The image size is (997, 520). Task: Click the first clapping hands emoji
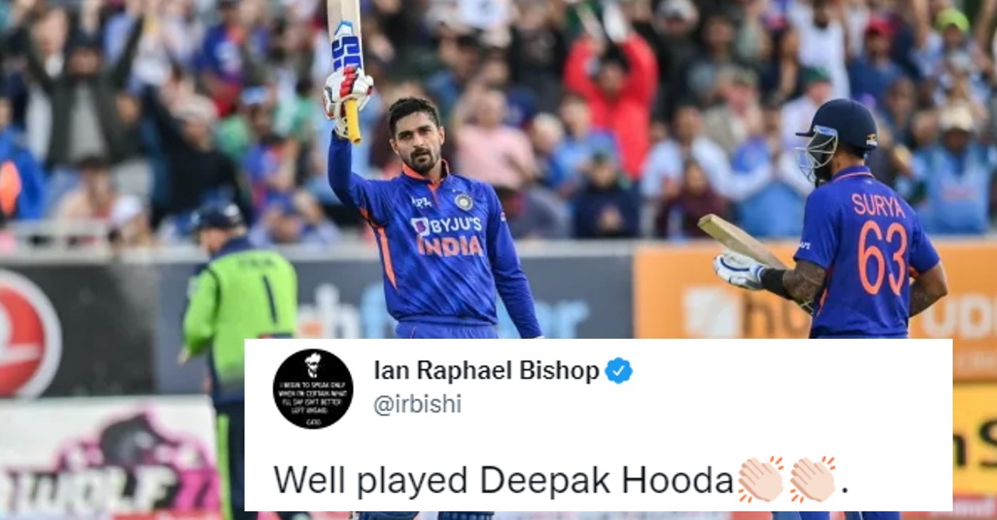760,479
